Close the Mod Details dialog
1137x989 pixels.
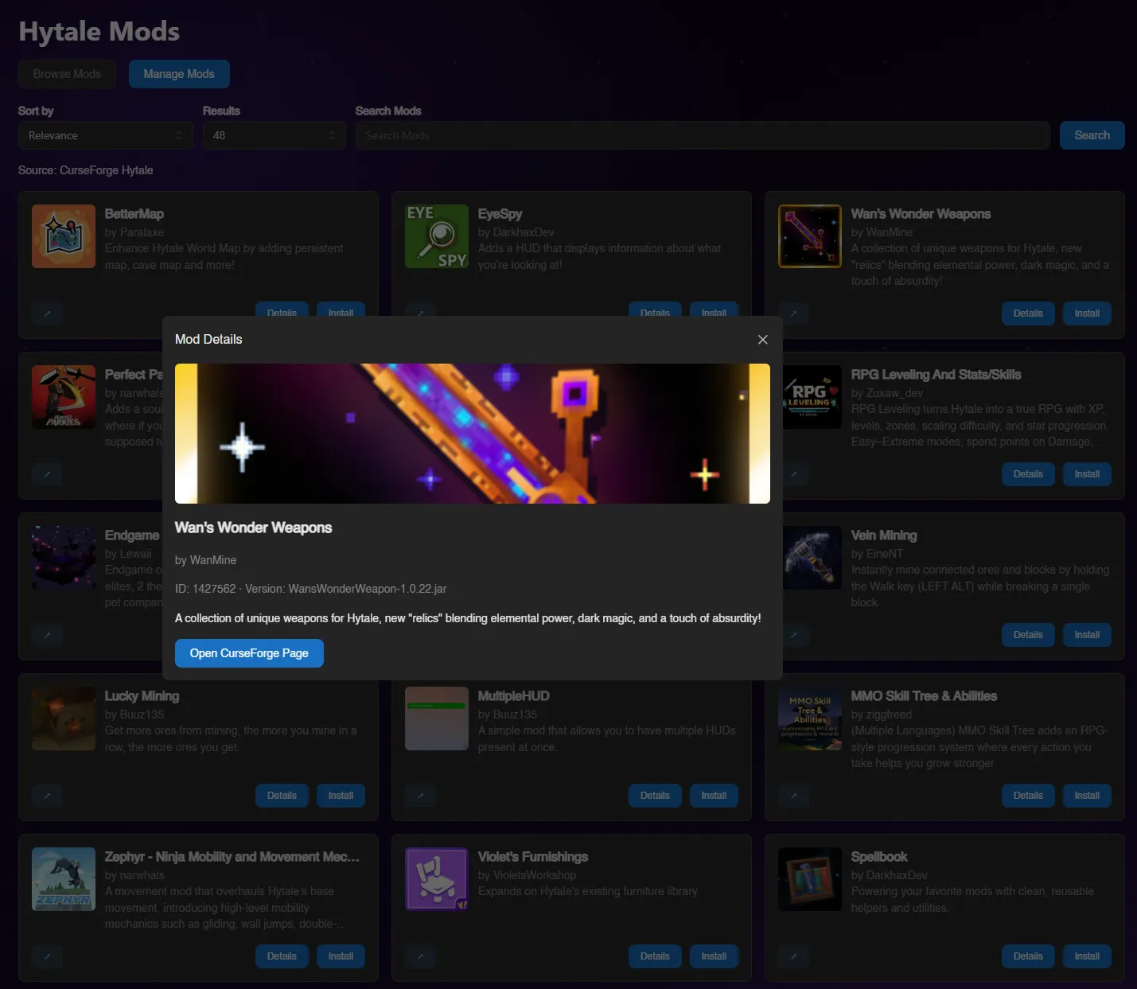point(762,340)
